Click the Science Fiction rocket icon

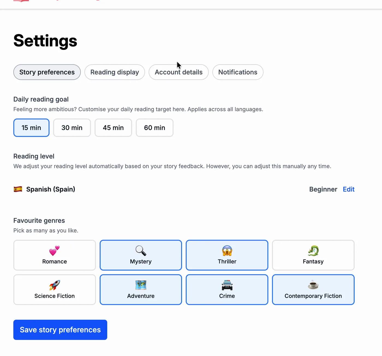coord(54,285)
